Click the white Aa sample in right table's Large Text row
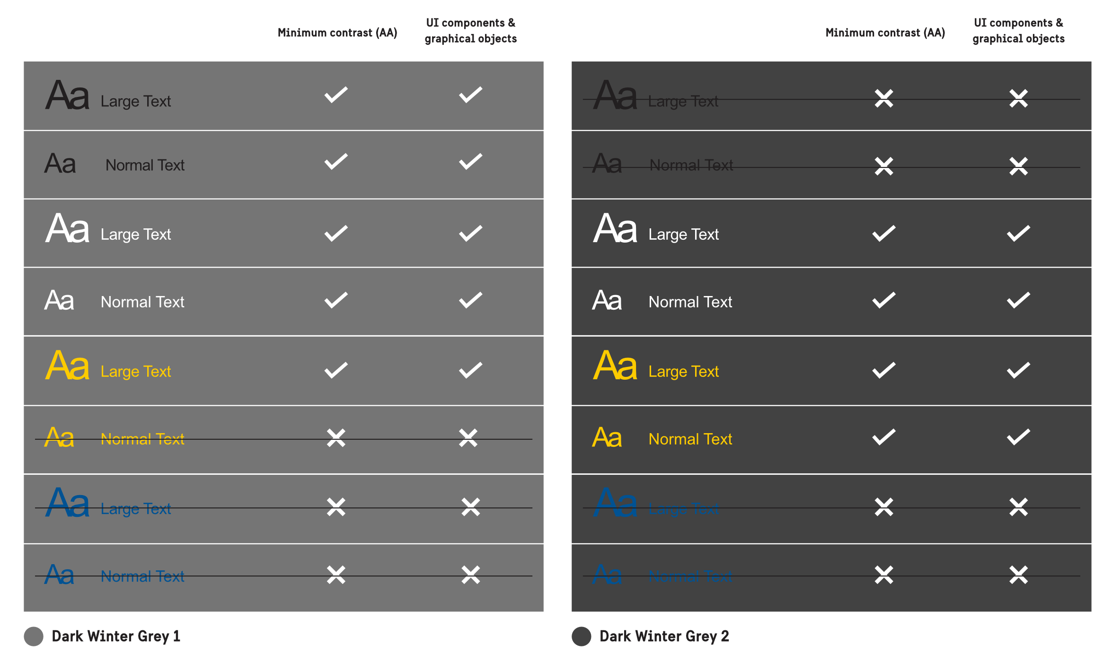 (615, 228)
